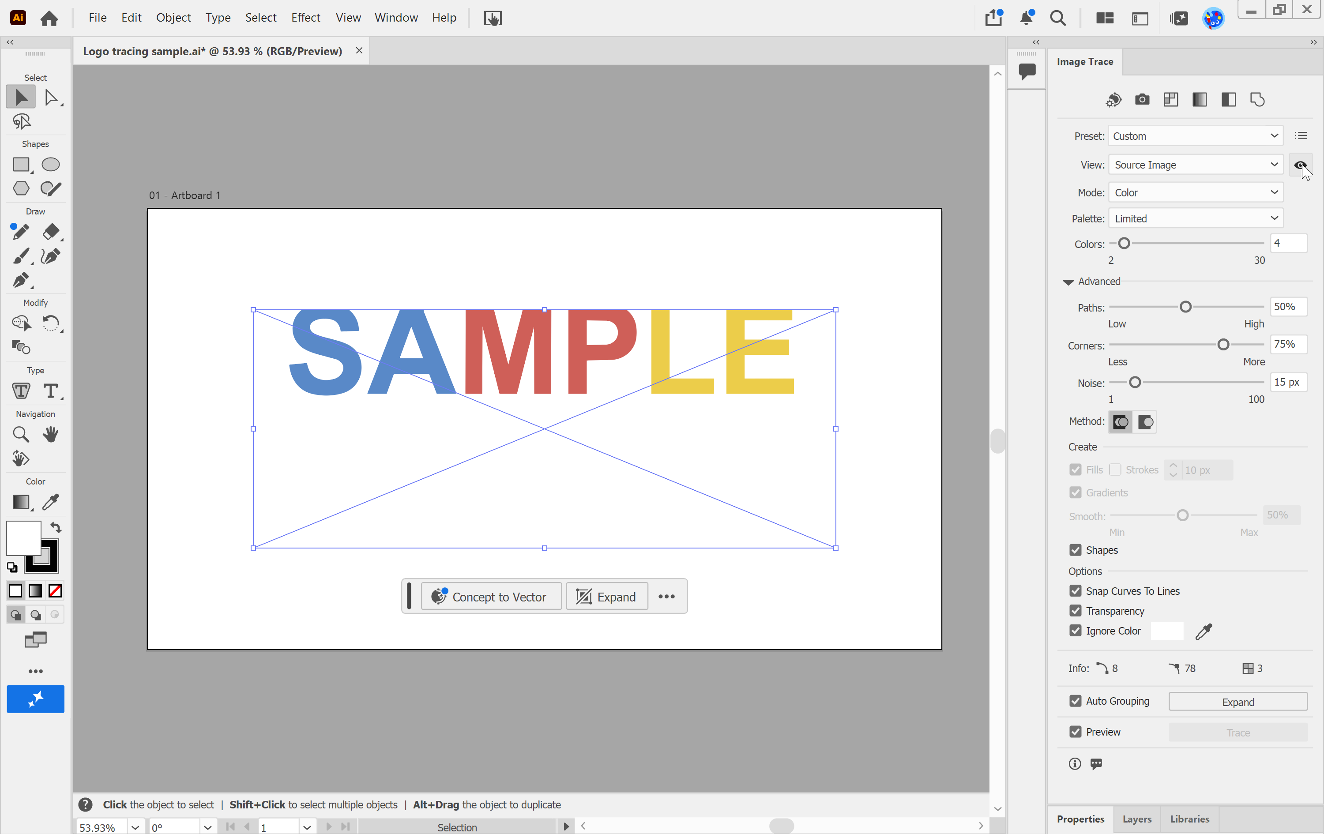Apply the Auto-Color trace preset icon
Image resolution: width=1324 pixels, height=834 pixels.
click(x=1113, y=100)
